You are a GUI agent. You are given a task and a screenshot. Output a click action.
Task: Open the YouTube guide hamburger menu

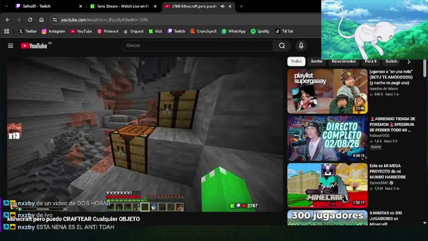coord(11,46)
